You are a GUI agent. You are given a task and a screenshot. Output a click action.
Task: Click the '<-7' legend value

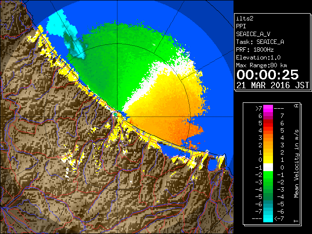pyautogui.click(x=279, y=219)
